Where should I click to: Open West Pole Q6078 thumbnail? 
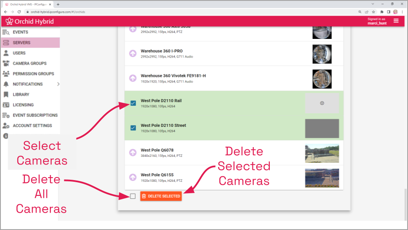click(322, 153)
